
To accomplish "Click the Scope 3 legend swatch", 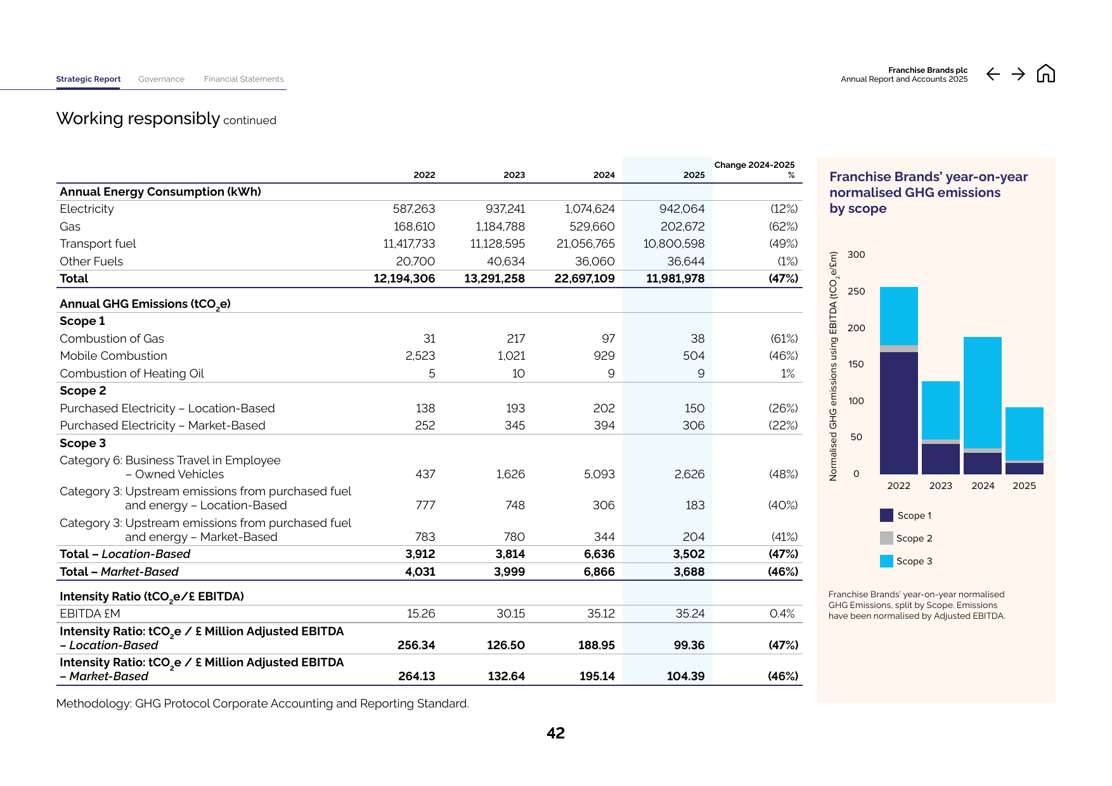I will [x=886, y=561].
